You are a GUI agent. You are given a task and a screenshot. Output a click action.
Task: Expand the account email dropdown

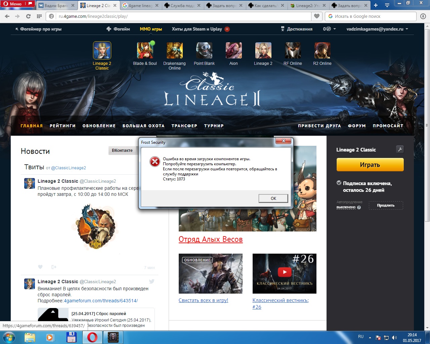(377, 29)
